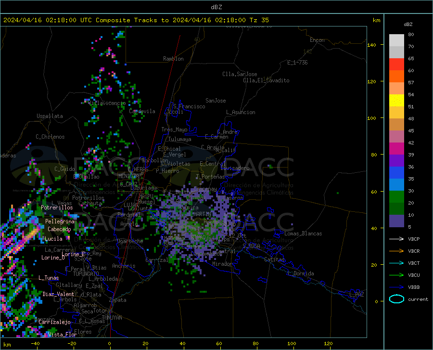Screen dimensions: 433x350
Task: Click the 'Villavicencio' map label
Action: [x=107, y=103]
